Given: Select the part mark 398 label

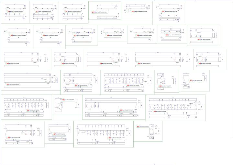Looking at the screenshot, I should (x=76, y=85).
